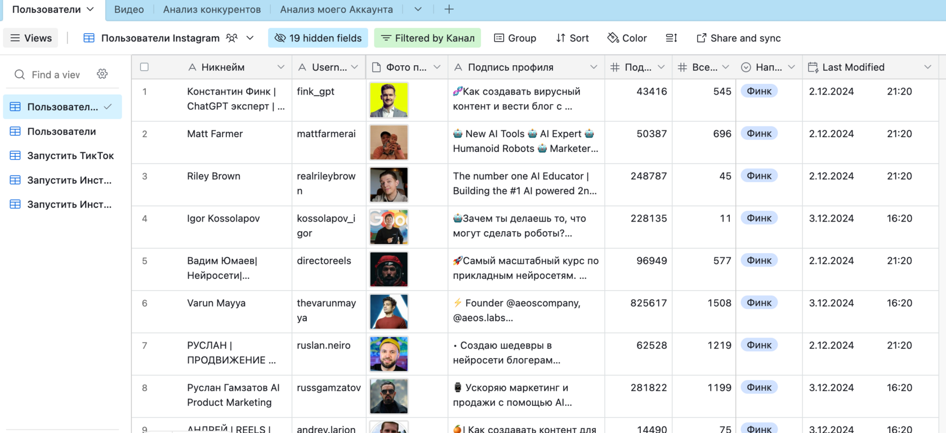The width and height of the screenshot is (946, 433).
Task: Click the Финк tag in Matt Farmer row
Action: coord(758,134)
